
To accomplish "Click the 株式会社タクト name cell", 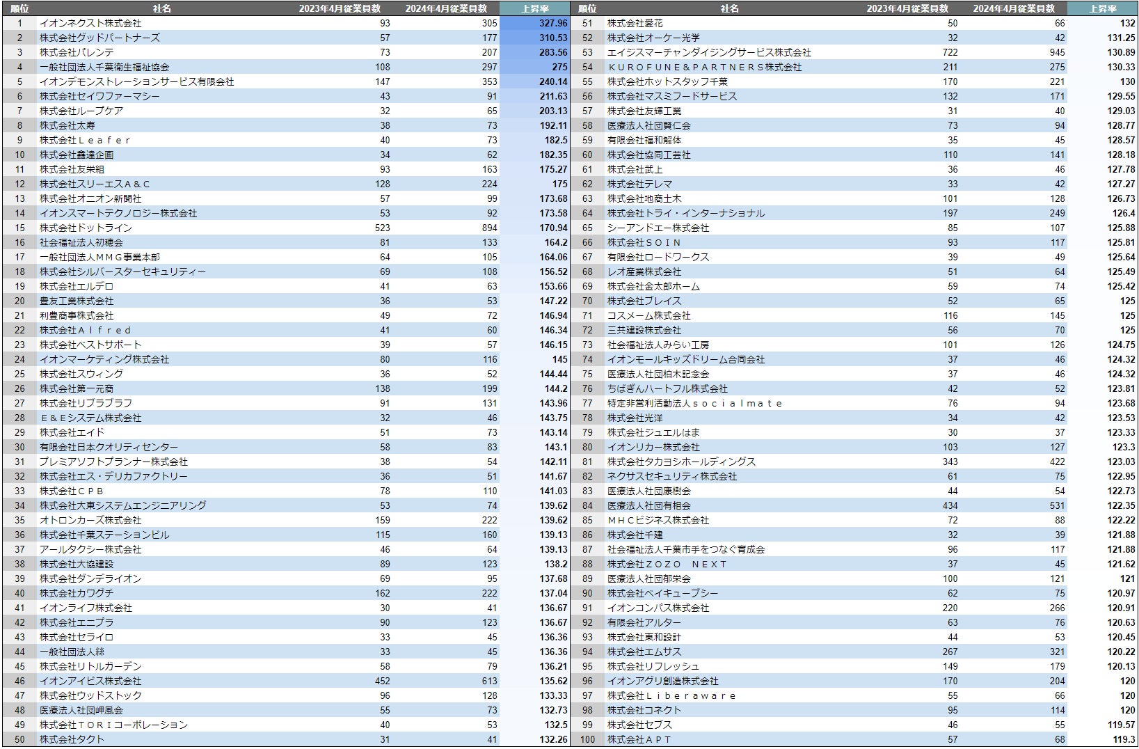I will [x=72, y=739].
